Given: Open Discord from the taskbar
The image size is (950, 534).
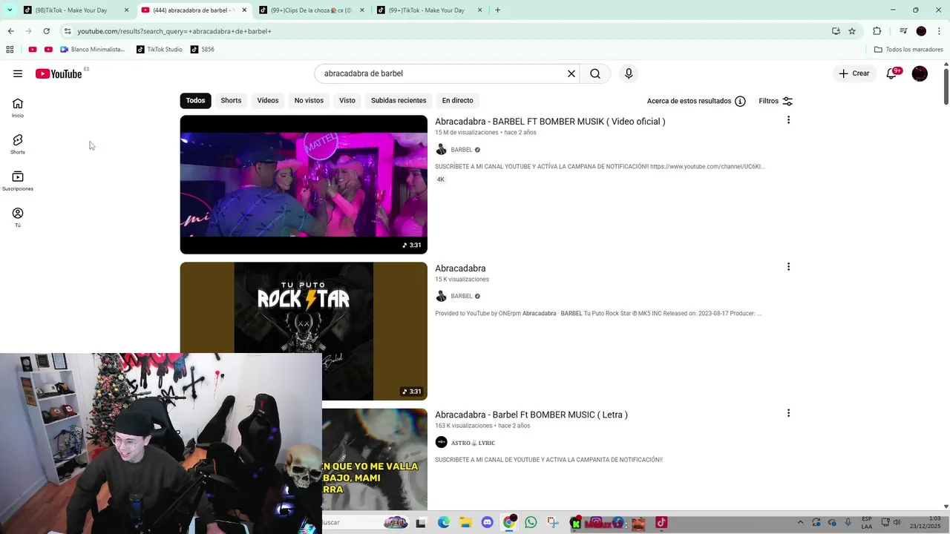Looking at the screenshot, I should point(487,522).
